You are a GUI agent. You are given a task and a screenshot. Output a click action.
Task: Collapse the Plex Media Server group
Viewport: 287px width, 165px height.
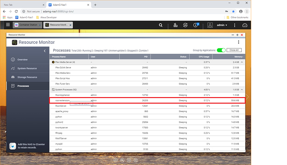(x=242, y=62)
